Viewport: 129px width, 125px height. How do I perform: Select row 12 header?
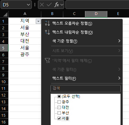[4, 95]
